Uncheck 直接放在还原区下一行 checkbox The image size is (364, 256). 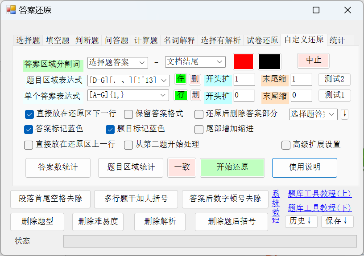29,114
